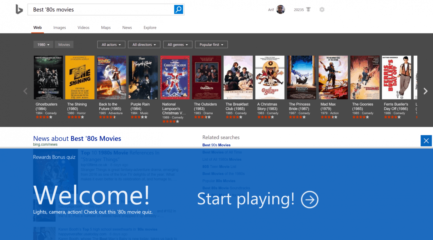Click the blue search magnifier button
The width and height of the screenshot is (433, 240).
tap(179, 9)
